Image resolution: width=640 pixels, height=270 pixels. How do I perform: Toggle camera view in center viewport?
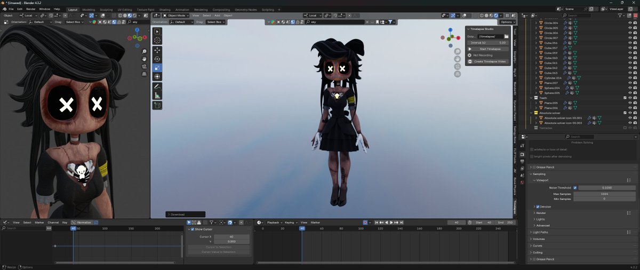coord(458,66)
